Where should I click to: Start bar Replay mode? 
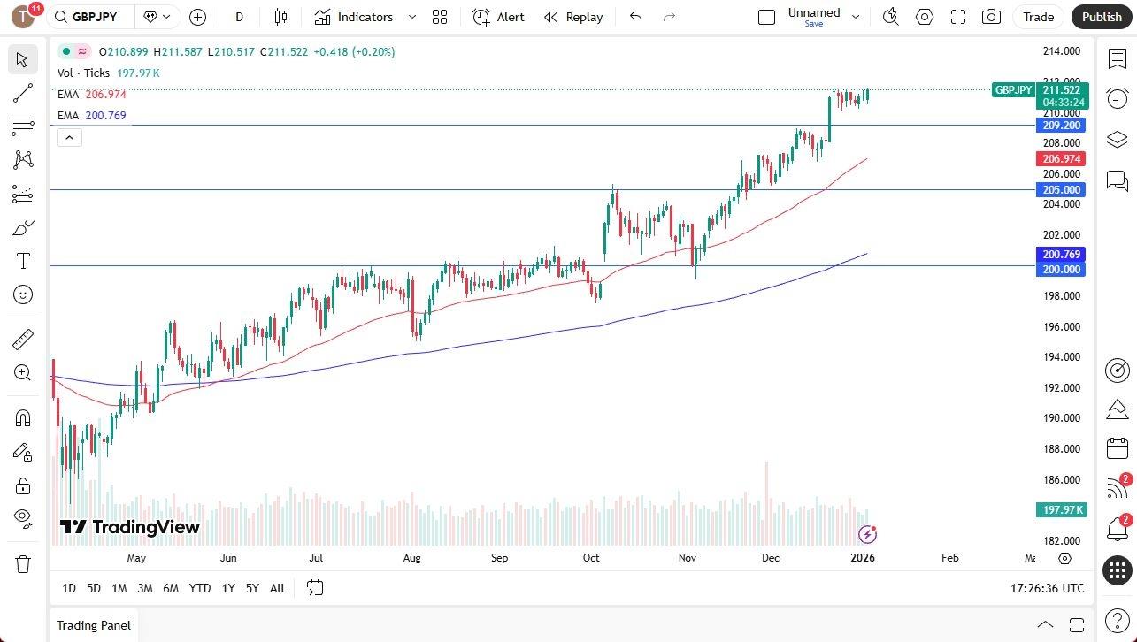tap(572, 17)
